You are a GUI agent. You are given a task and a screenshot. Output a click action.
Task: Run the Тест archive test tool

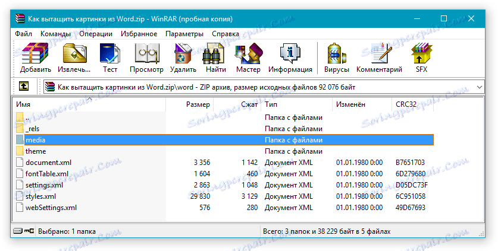tap(110, 58)
